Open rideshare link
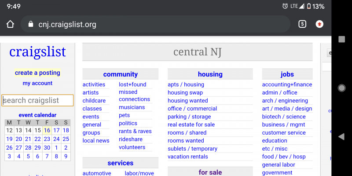 (x=131, y=139)
